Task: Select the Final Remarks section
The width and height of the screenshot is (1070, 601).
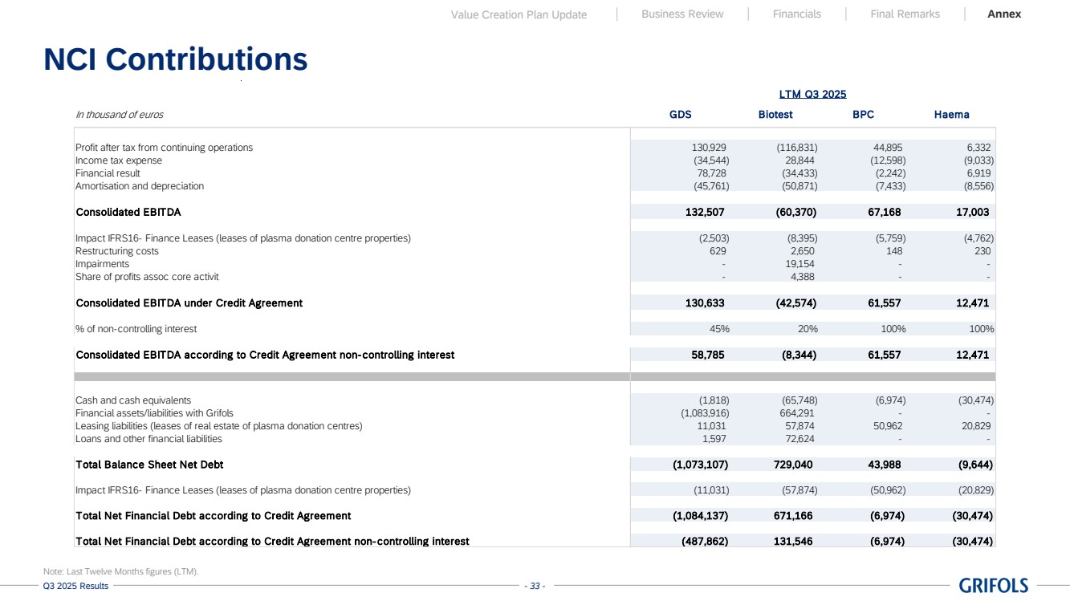Action: click(x=905, y=14)
